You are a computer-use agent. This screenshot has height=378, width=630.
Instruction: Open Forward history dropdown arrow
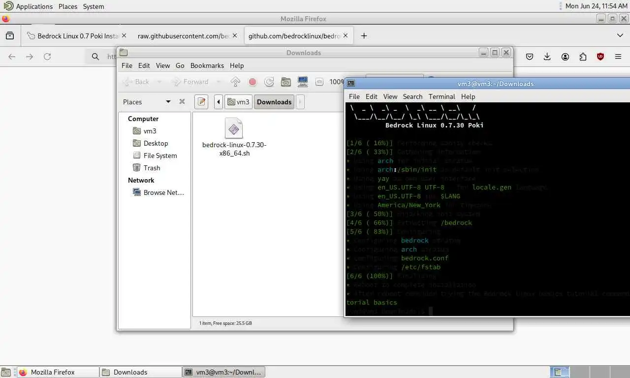219,82
